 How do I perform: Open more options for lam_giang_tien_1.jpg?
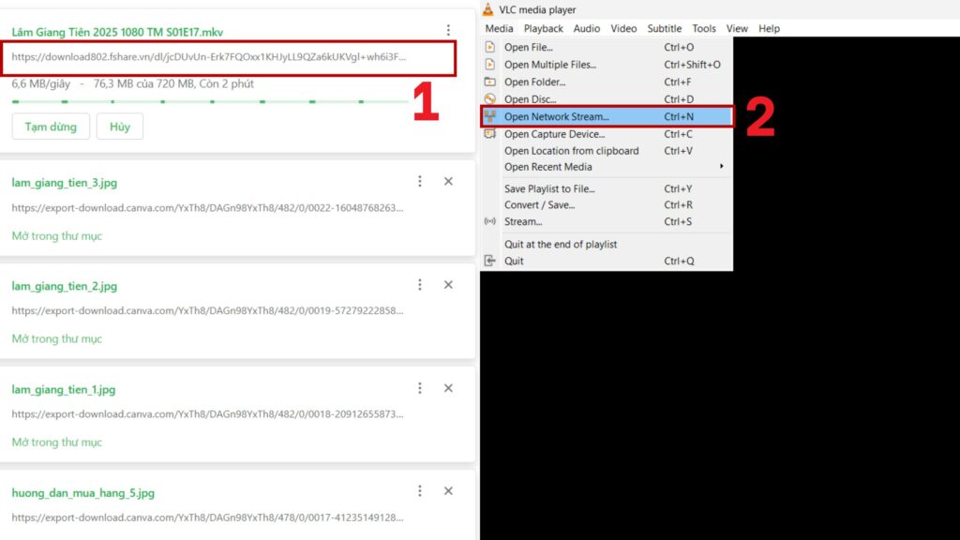tap(420, 388)
